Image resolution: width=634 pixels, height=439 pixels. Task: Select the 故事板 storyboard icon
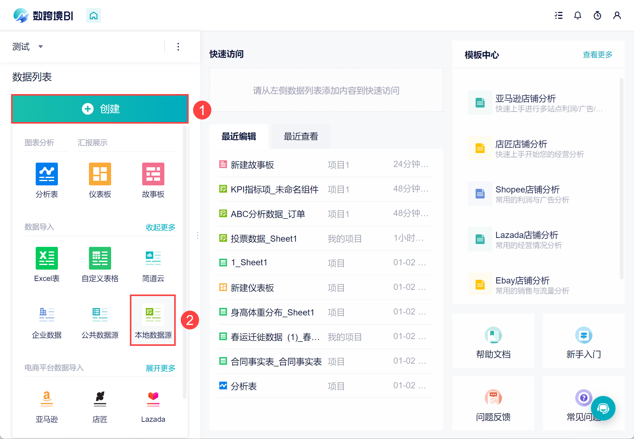pyautogui.click(x=153, y=174)
